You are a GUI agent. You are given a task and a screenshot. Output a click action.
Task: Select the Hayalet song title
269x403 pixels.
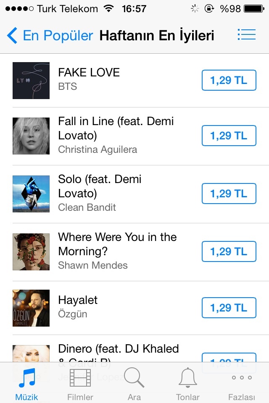[78, 300]
